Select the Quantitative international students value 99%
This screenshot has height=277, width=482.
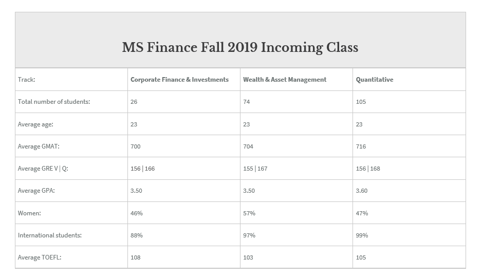(x=362, y=235)
